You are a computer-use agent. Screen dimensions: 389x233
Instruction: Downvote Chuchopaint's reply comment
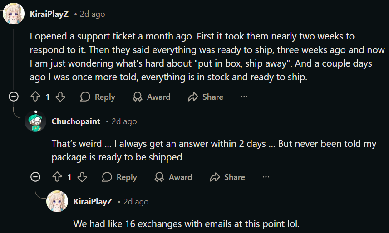coord(82,177)
